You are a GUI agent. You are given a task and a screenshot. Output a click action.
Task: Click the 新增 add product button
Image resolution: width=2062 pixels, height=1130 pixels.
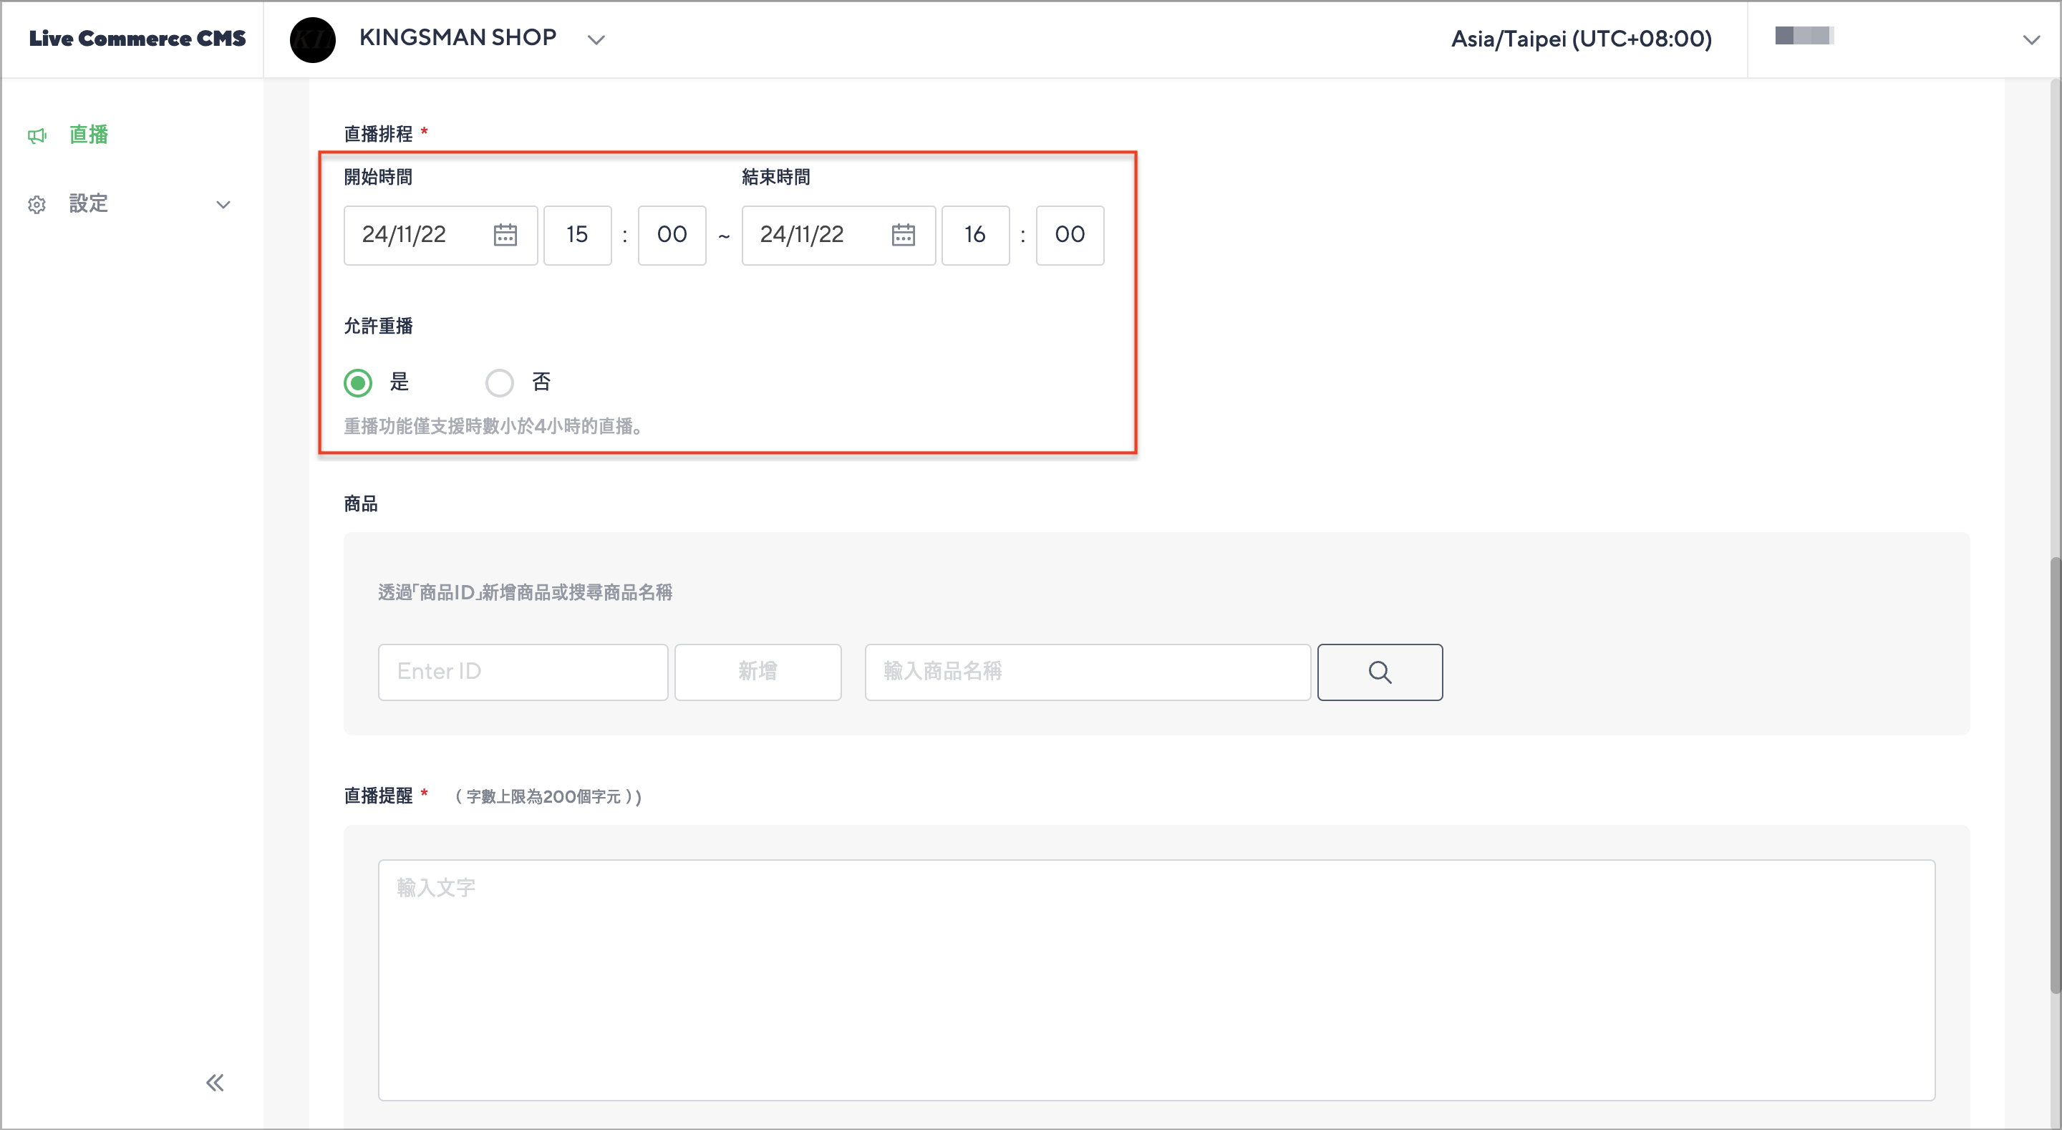[758, 672]
